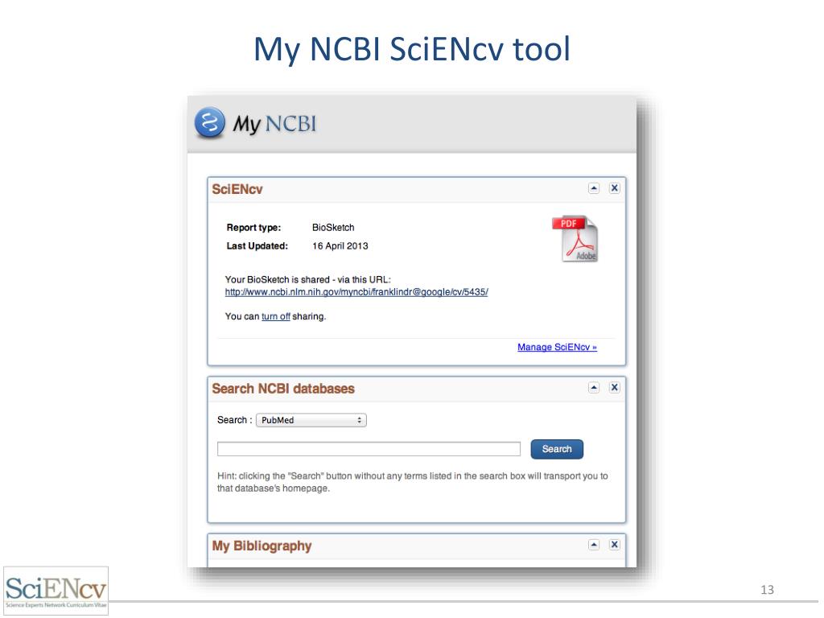
Task: Collapse the SciENcv panel
Action: 594,188
